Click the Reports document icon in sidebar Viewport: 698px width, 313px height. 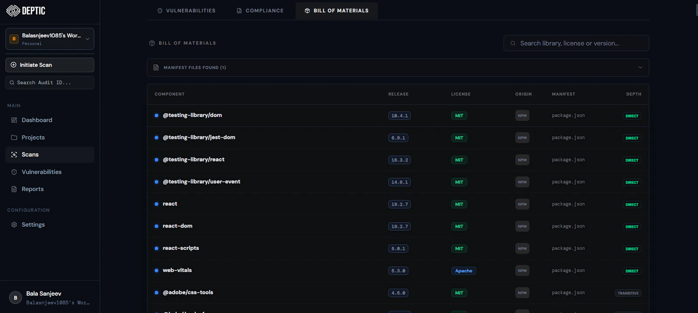point(14,189)
